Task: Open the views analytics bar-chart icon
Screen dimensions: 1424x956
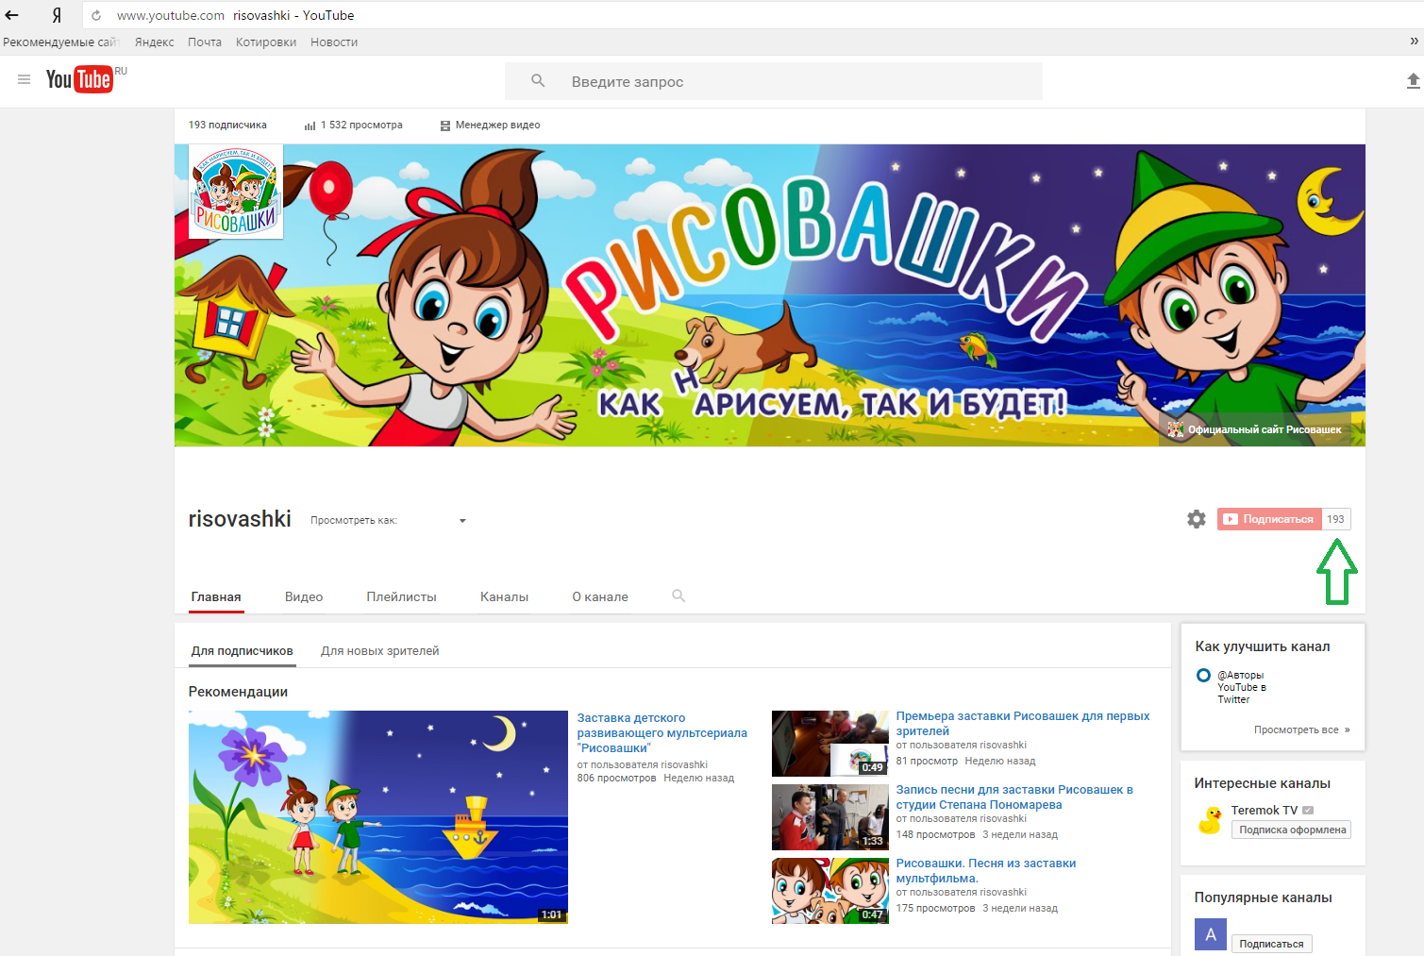Action: 310,126
